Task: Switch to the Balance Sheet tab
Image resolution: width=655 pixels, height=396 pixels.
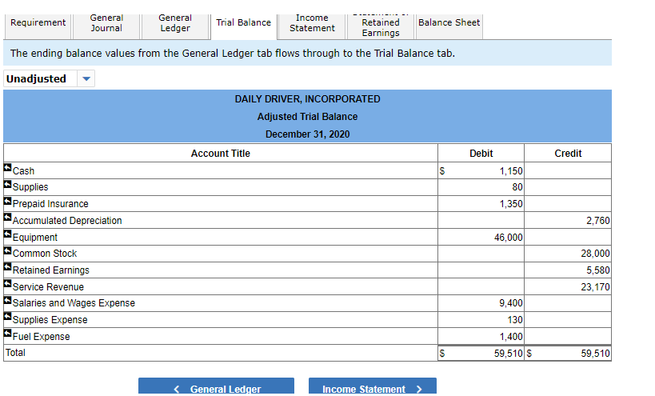Action: [449, 26]
